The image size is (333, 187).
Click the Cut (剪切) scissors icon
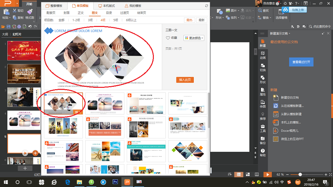click(15, 10)
